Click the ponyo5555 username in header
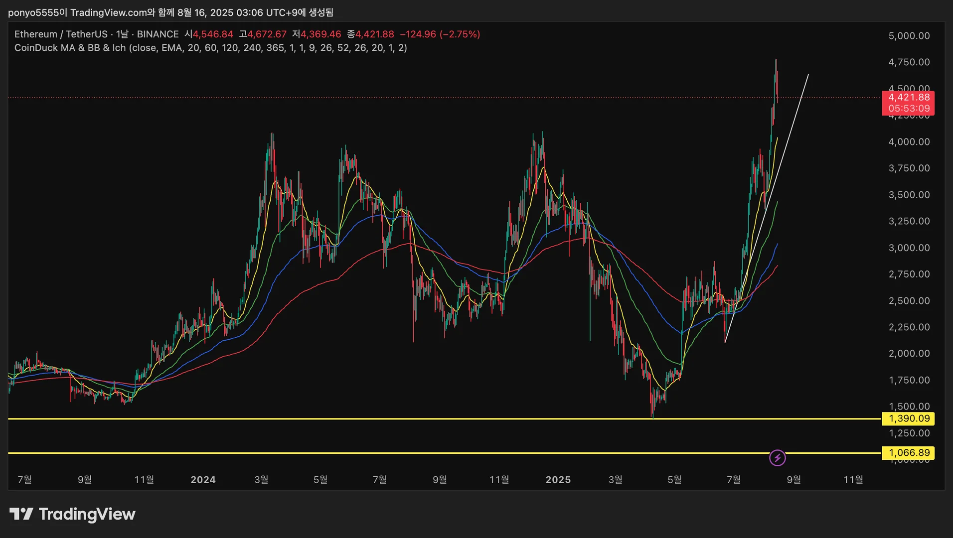Screen dimensions: 953x538 click(33, 12)
